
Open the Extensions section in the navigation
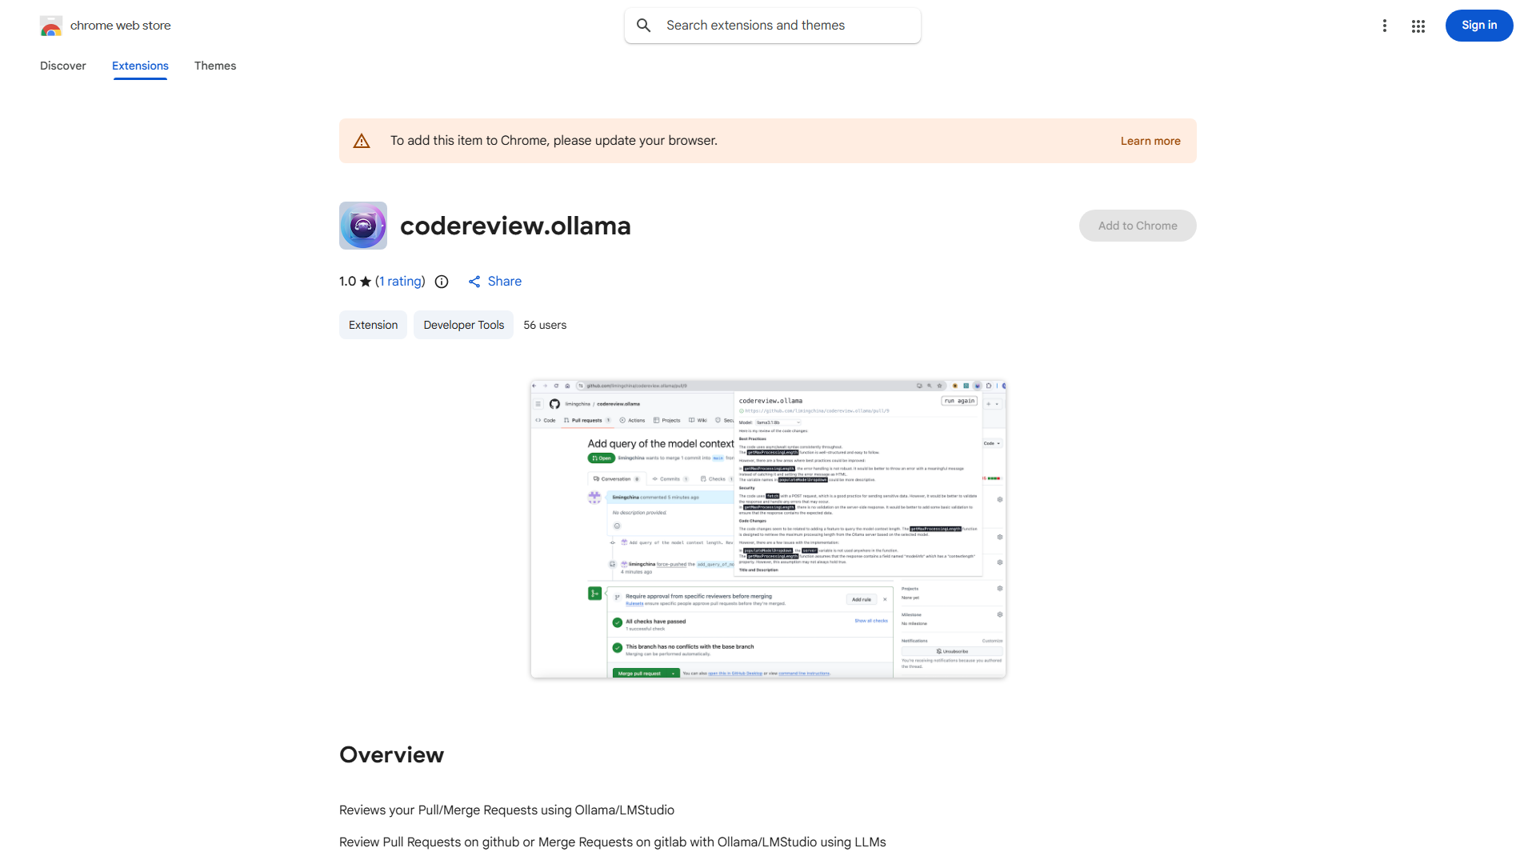[x=139, y=66]
